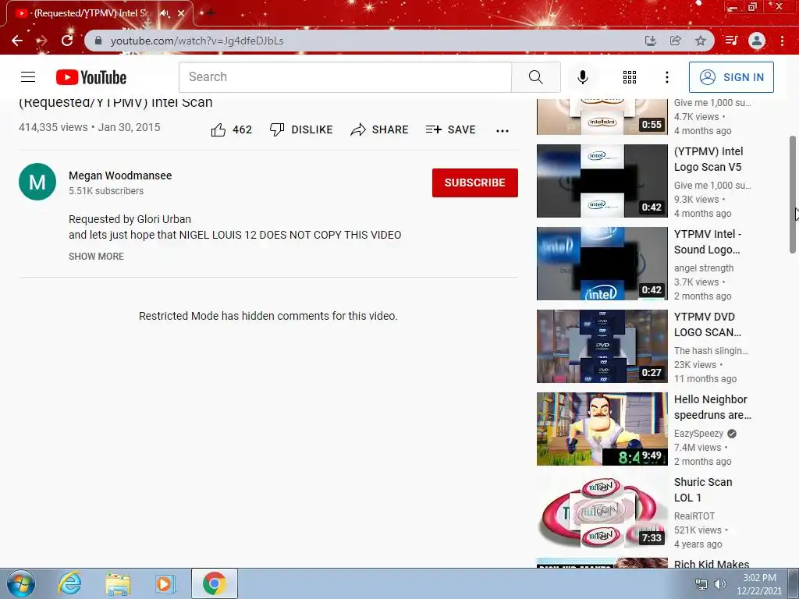Open the 0:55 Intel video thumbnail
Image resolution: width=799 pixels, height=599 pixels.
click(602, 116)
